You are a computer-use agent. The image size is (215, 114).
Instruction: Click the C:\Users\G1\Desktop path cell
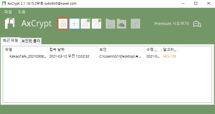coord(120,56)
